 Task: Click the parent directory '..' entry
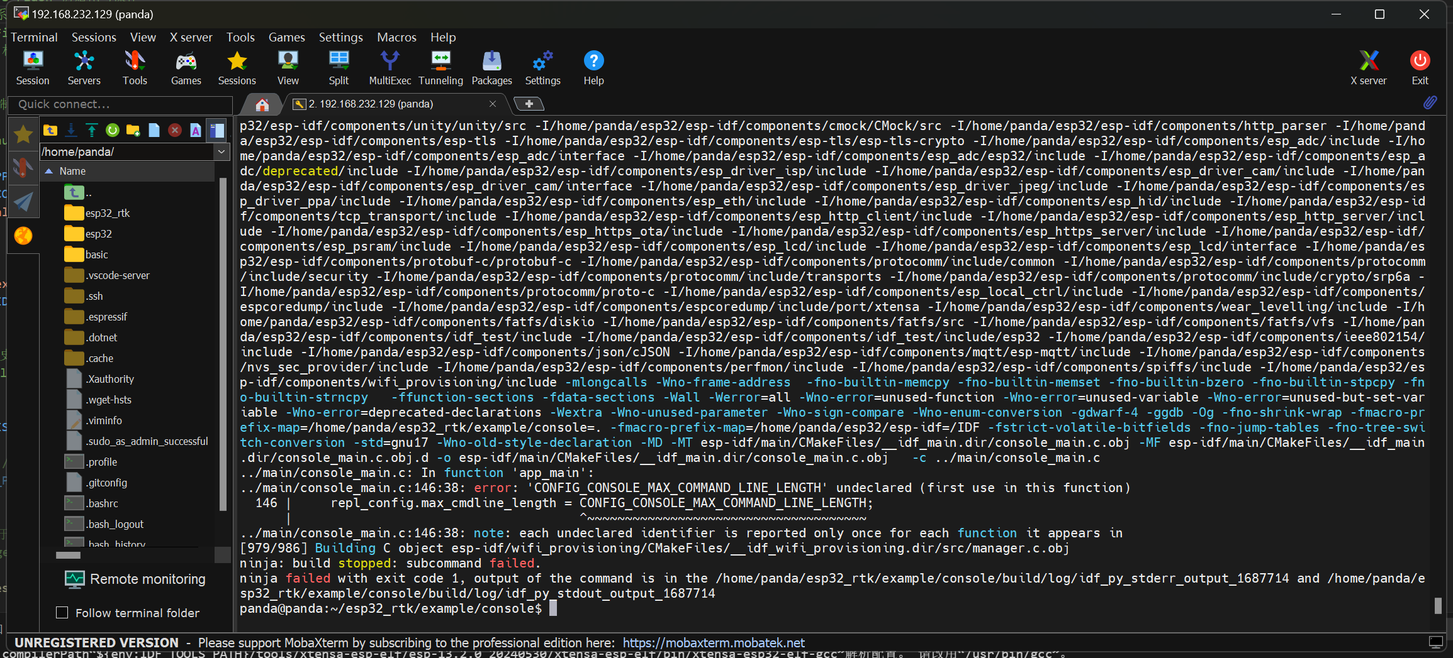coord(79,192)
